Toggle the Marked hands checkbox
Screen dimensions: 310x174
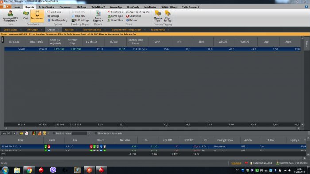[x=54, y=133]
